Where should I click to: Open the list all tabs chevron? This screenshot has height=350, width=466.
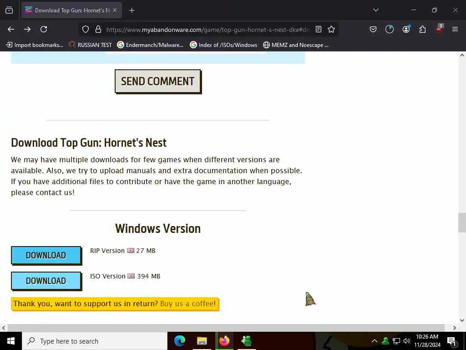(375, 10)
